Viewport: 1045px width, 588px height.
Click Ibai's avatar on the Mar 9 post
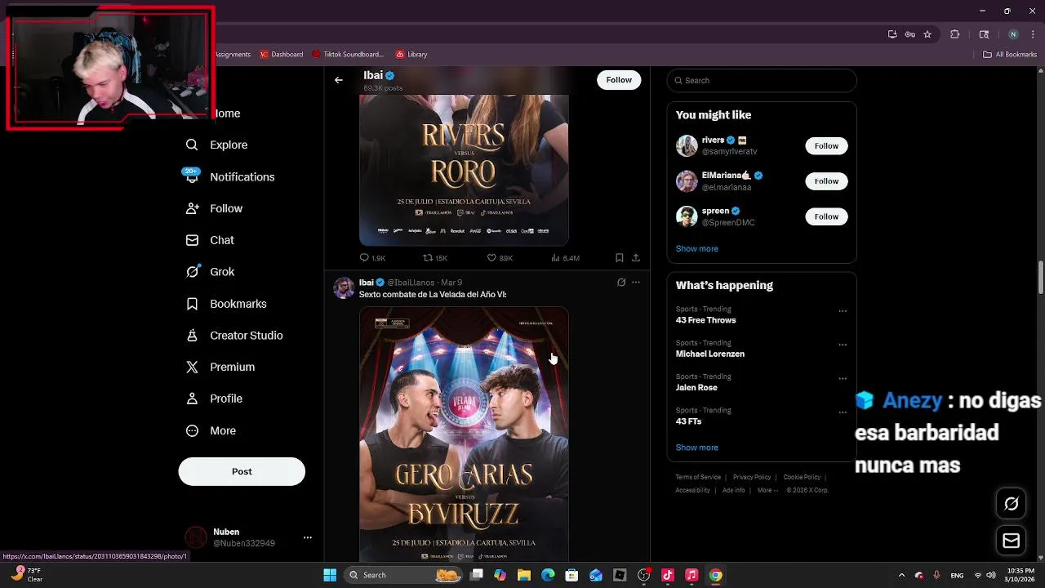344,288
